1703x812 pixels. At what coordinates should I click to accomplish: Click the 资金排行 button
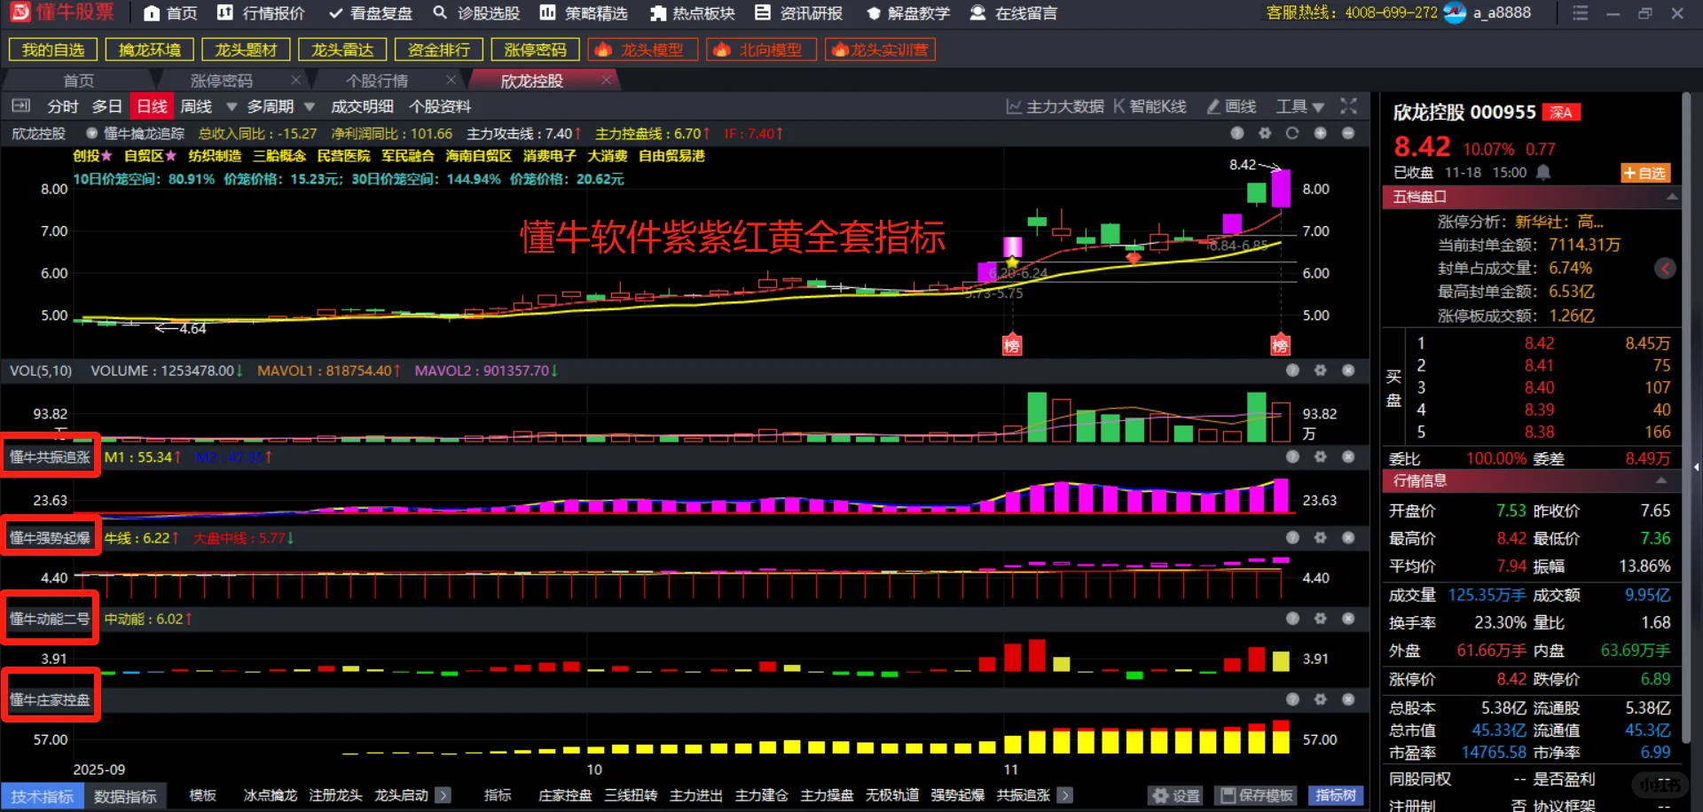439,50
